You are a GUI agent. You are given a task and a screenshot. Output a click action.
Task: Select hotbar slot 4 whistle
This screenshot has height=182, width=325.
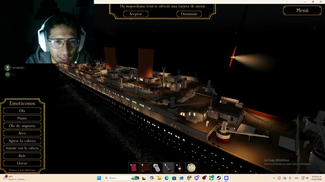pos(157,168)
